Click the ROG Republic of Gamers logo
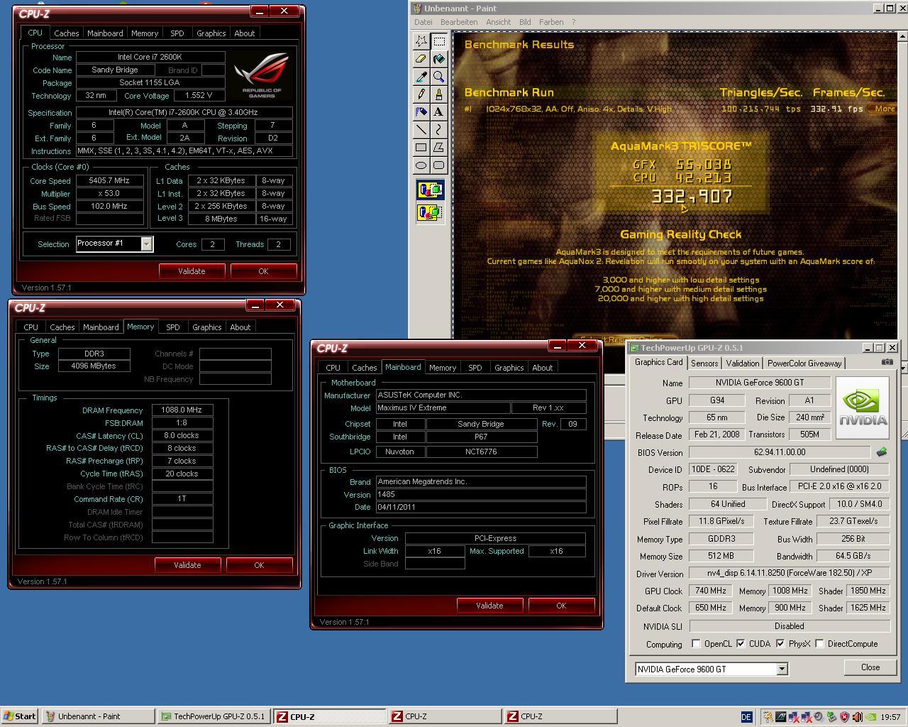Image resolution: width=908 pixels, height=727 pixels. (x=262, y=75)
